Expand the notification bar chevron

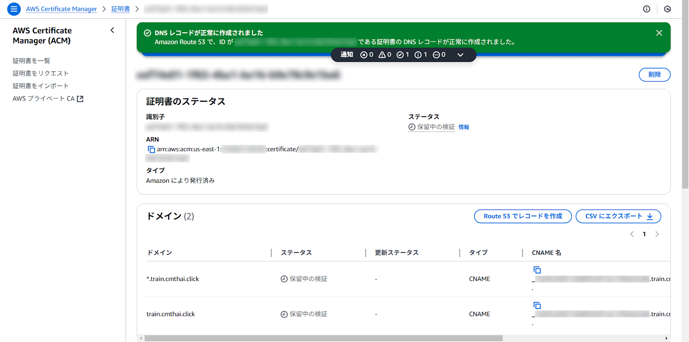(460, 55)
